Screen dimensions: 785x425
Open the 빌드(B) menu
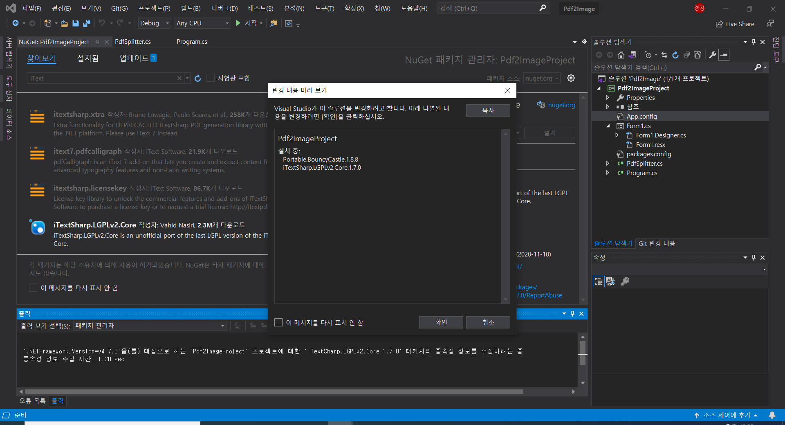pyautogui.click(x=191, y=8)
